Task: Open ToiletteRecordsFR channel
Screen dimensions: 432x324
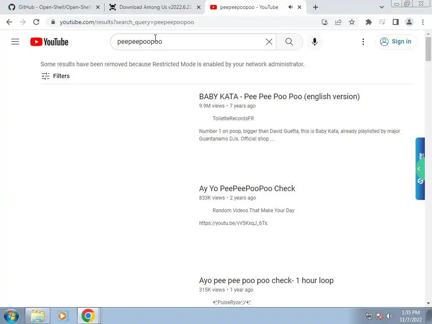Action: coord(233,119)
